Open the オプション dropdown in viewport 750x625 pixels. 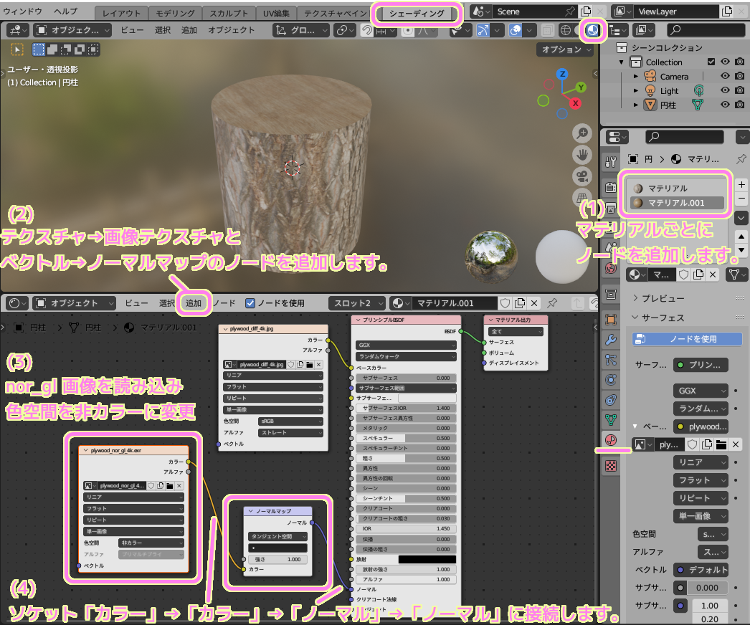click(x=565, y=49)
